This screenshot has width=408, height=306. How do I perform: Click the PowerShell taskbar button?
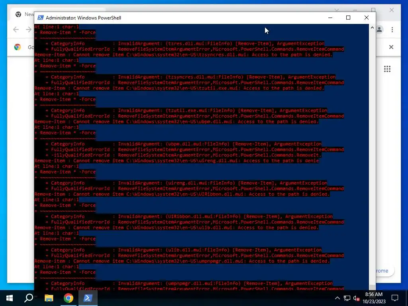(x=88, y=298)
